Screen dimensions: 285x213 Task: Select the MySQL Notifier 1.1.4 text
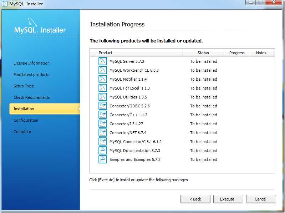point(128,79)
